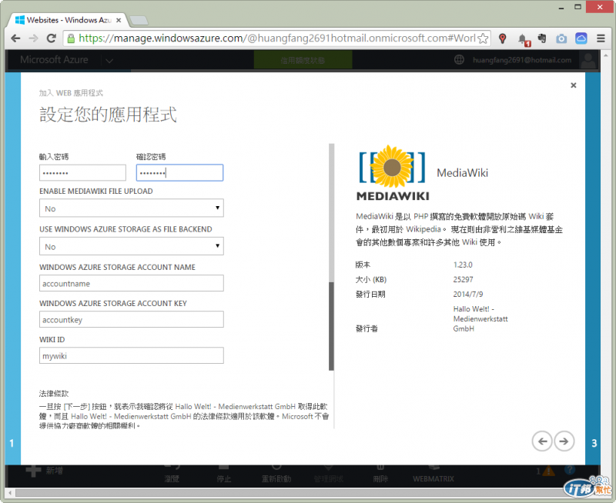Viewport: 616px width, 503px height.
Task: Click the wizard step 1 sidebar
Action: click(12, 268)
